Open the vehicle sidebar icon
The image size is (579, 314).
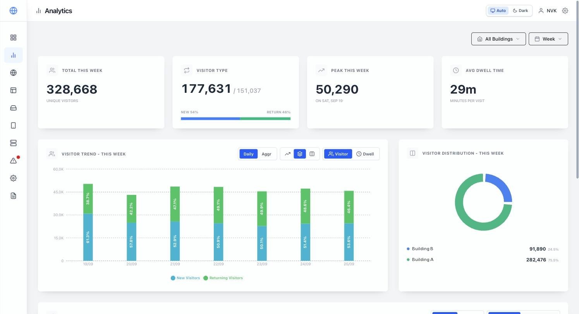(x=13, y=108)
